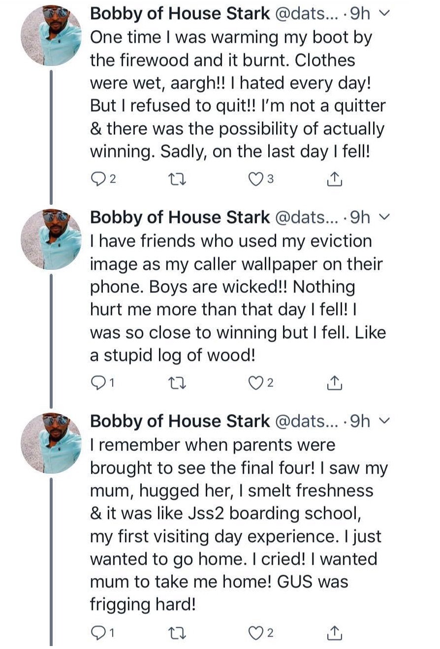Reply to the eviction image tweet
Image resolution: width=440 pixels, height=649 pixels.
[x=98, y=383]
